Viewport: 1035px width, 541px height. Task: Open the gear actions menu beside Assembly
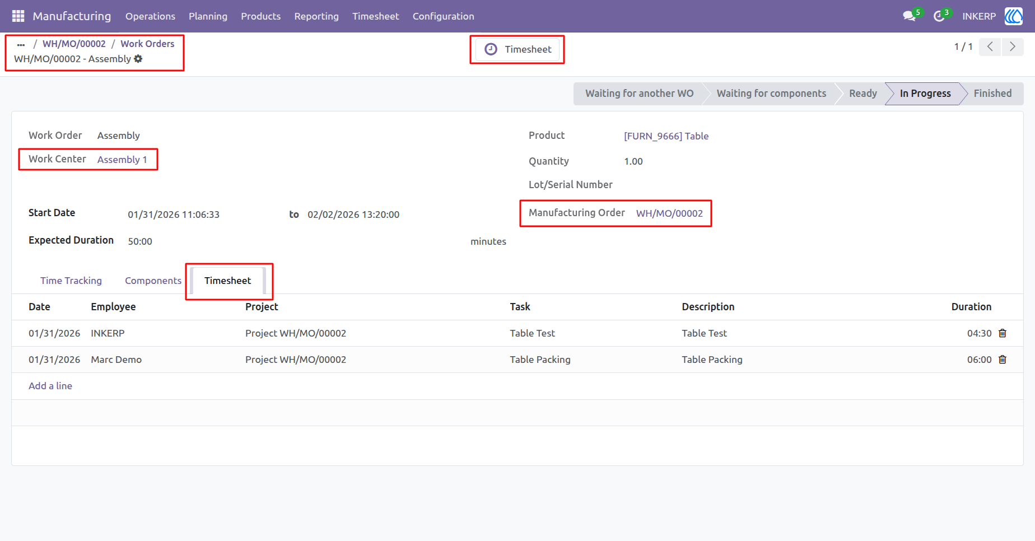click(138, 59)
